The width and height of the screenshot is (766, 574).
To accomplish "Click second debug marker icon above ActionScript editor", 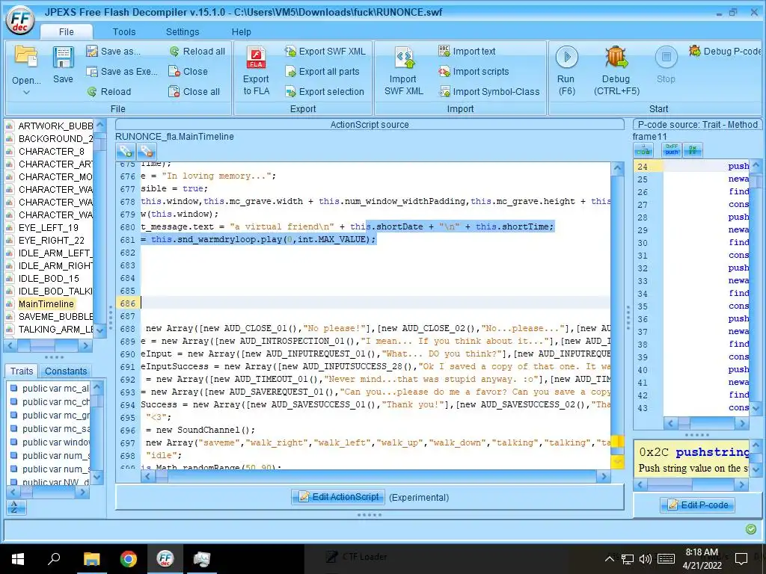I will point(147,151).
